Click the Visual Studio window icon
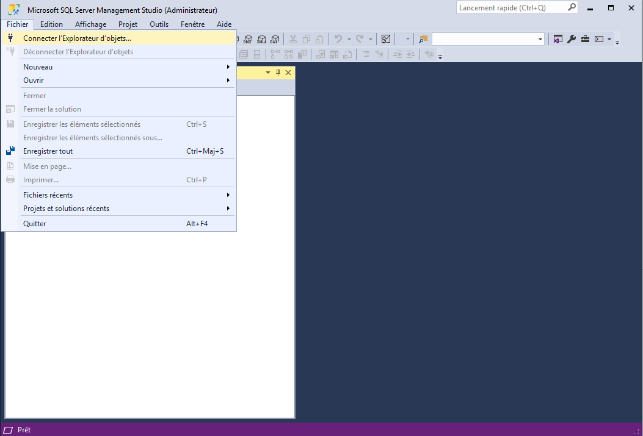This screenshot has height=436, width=643. [x=558, y=39]
